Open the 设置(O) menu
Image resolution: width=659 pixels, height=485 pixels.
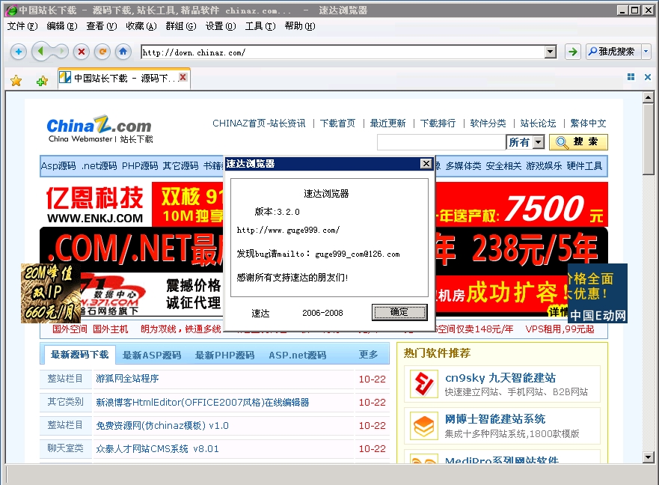221,26
